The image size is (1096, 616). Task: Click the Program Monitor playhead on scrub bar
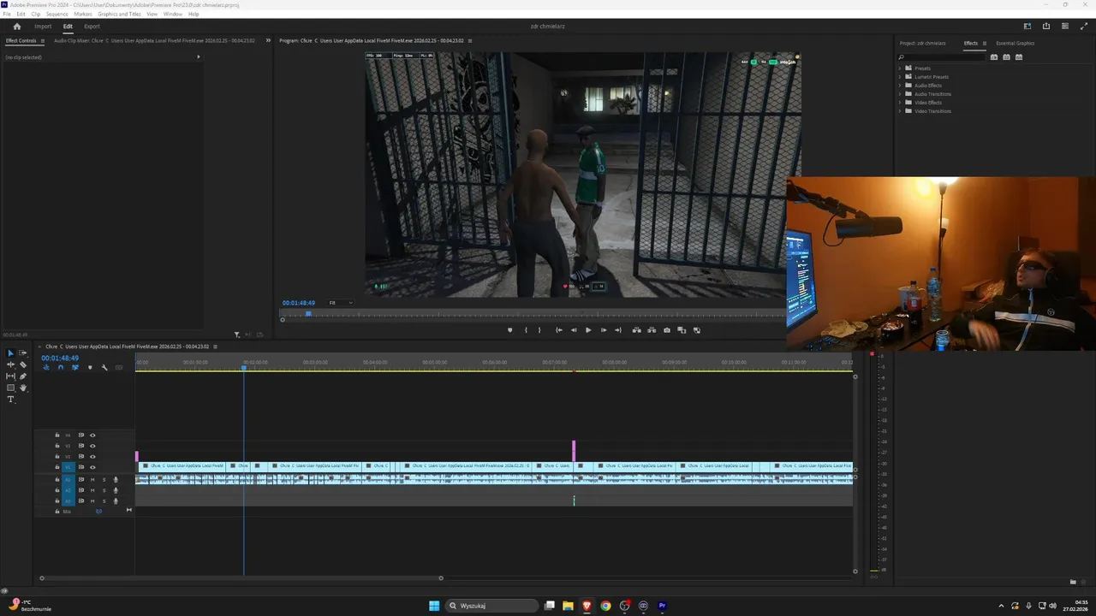[308, 314]
